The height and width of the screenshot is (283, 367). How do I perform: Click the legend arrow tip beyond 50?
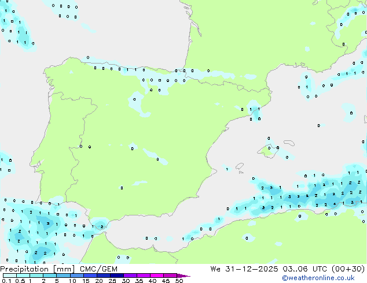183,275
